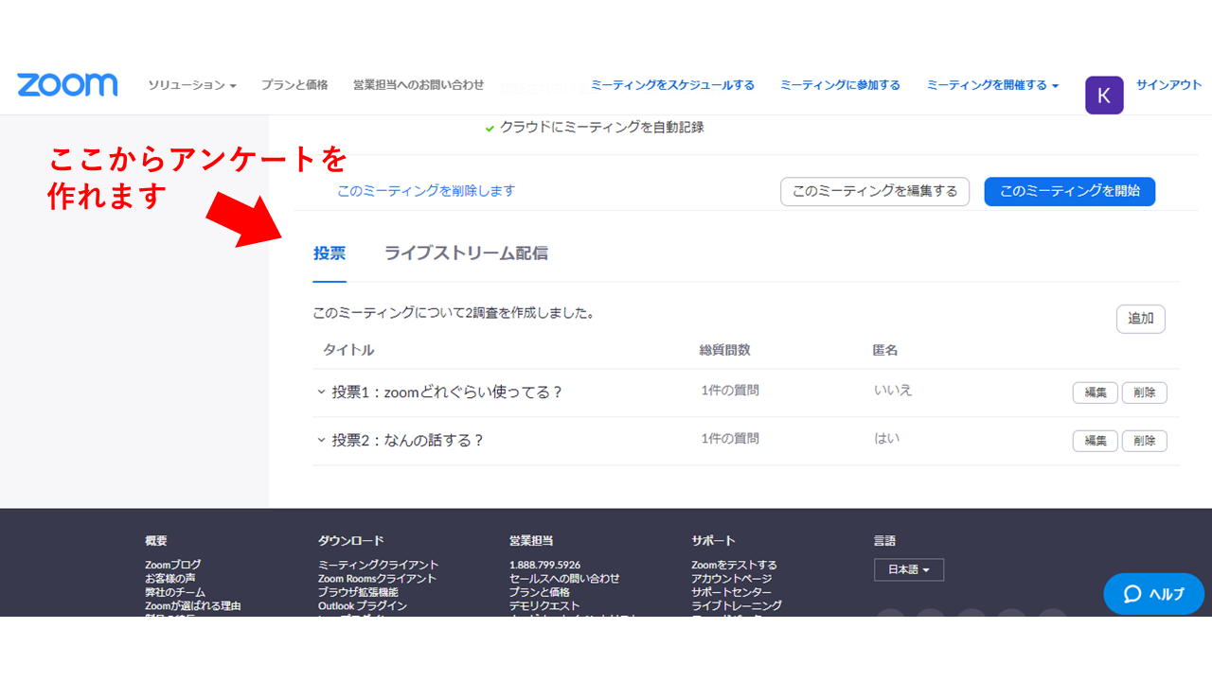Click the クラウドにミーティングを自動記録 setting text
This screenshot has height=681, width=1212.
[601, 127]
